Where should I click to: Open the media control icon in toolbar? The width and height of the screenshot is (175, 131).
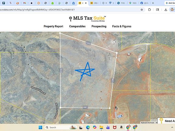point(157,10)
